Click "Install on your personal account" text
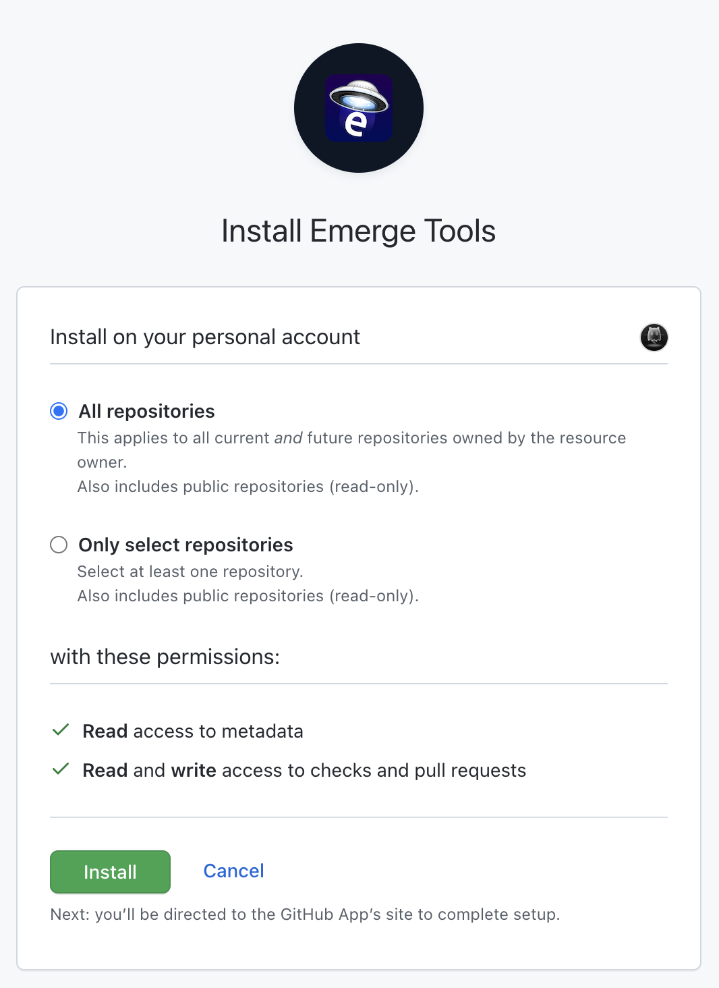Viewport: 719px width, 988px height. [205, 337]
